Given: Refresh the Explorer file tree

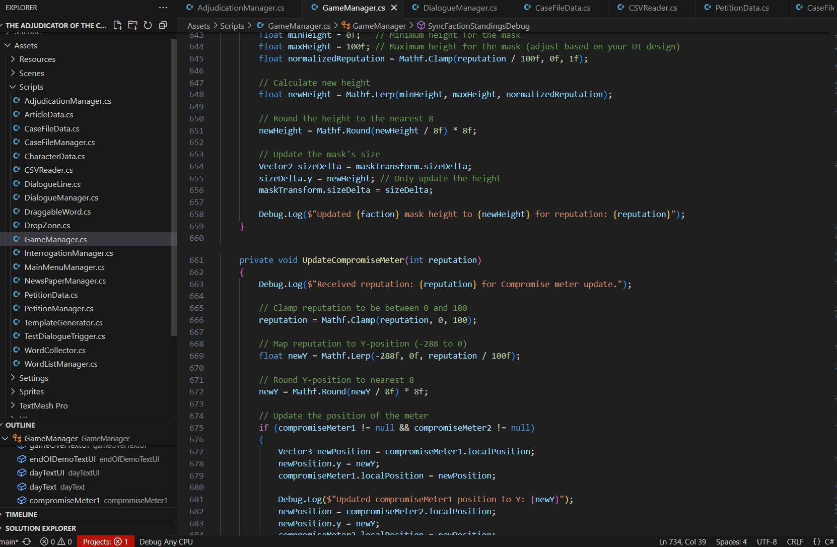Looking at the screenshot, I should tap(148, 25).
